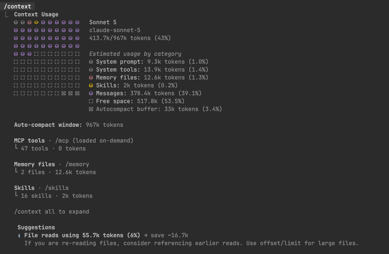Click the /skills command link
Screen dimensions: 389x254
pos(57,188)
